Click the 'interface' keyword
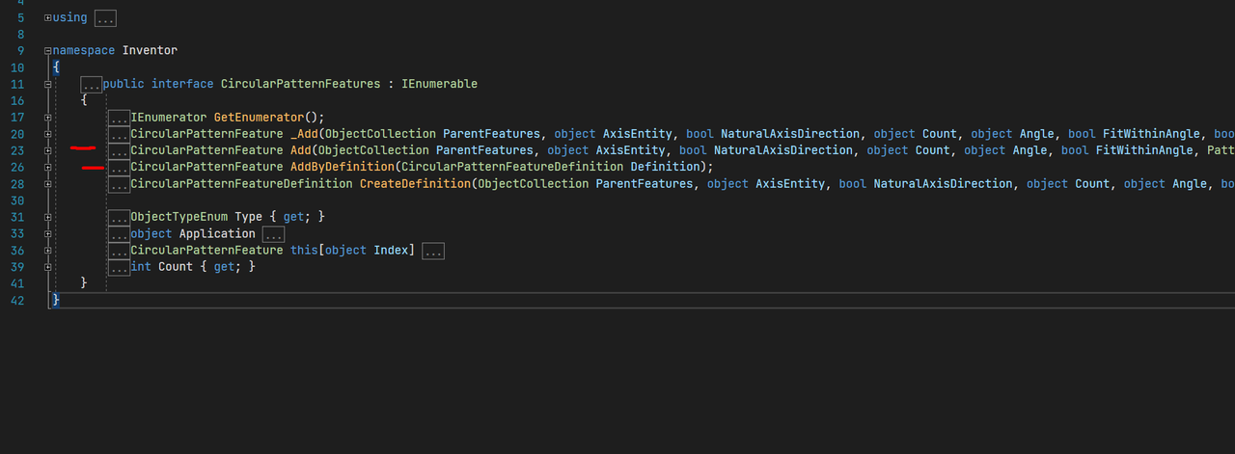Screen dimensions: 1235x454 click(x=182, y=85)
